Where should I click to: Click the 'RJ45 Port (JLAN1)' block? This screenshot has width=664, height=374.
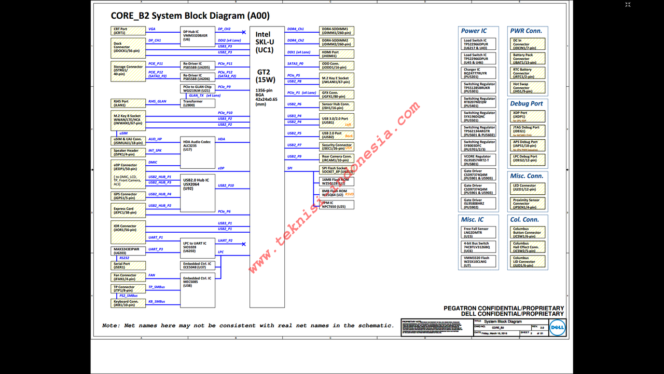pyautogui.click(x=129, y=103)
